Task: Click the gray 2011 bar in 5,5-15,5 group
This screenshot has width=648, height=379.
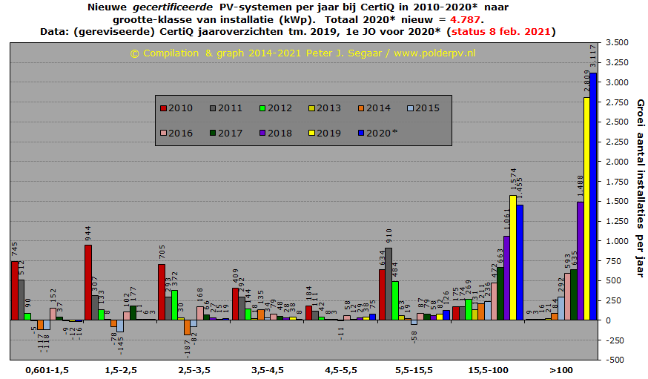Action: [389, 284]
